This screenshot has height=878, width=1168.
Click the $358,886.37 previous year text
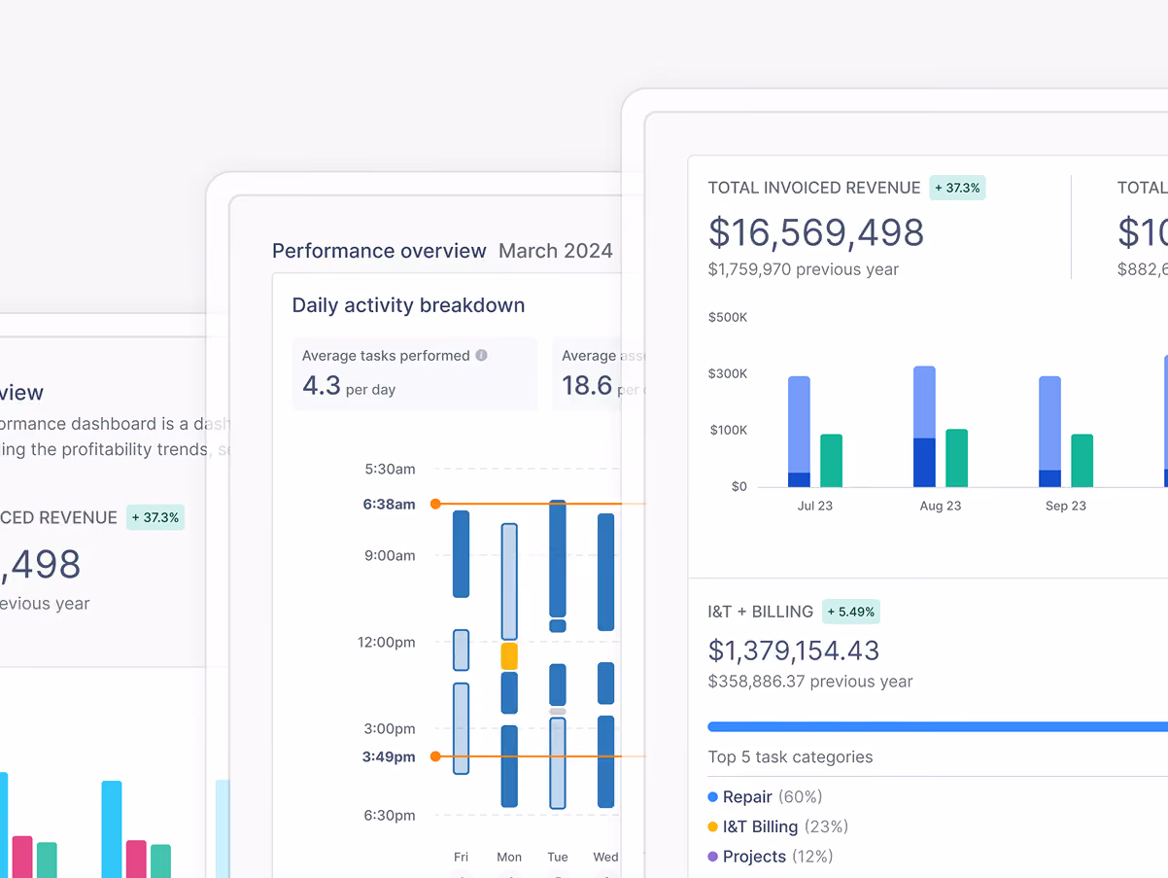[x=810, y=682]
